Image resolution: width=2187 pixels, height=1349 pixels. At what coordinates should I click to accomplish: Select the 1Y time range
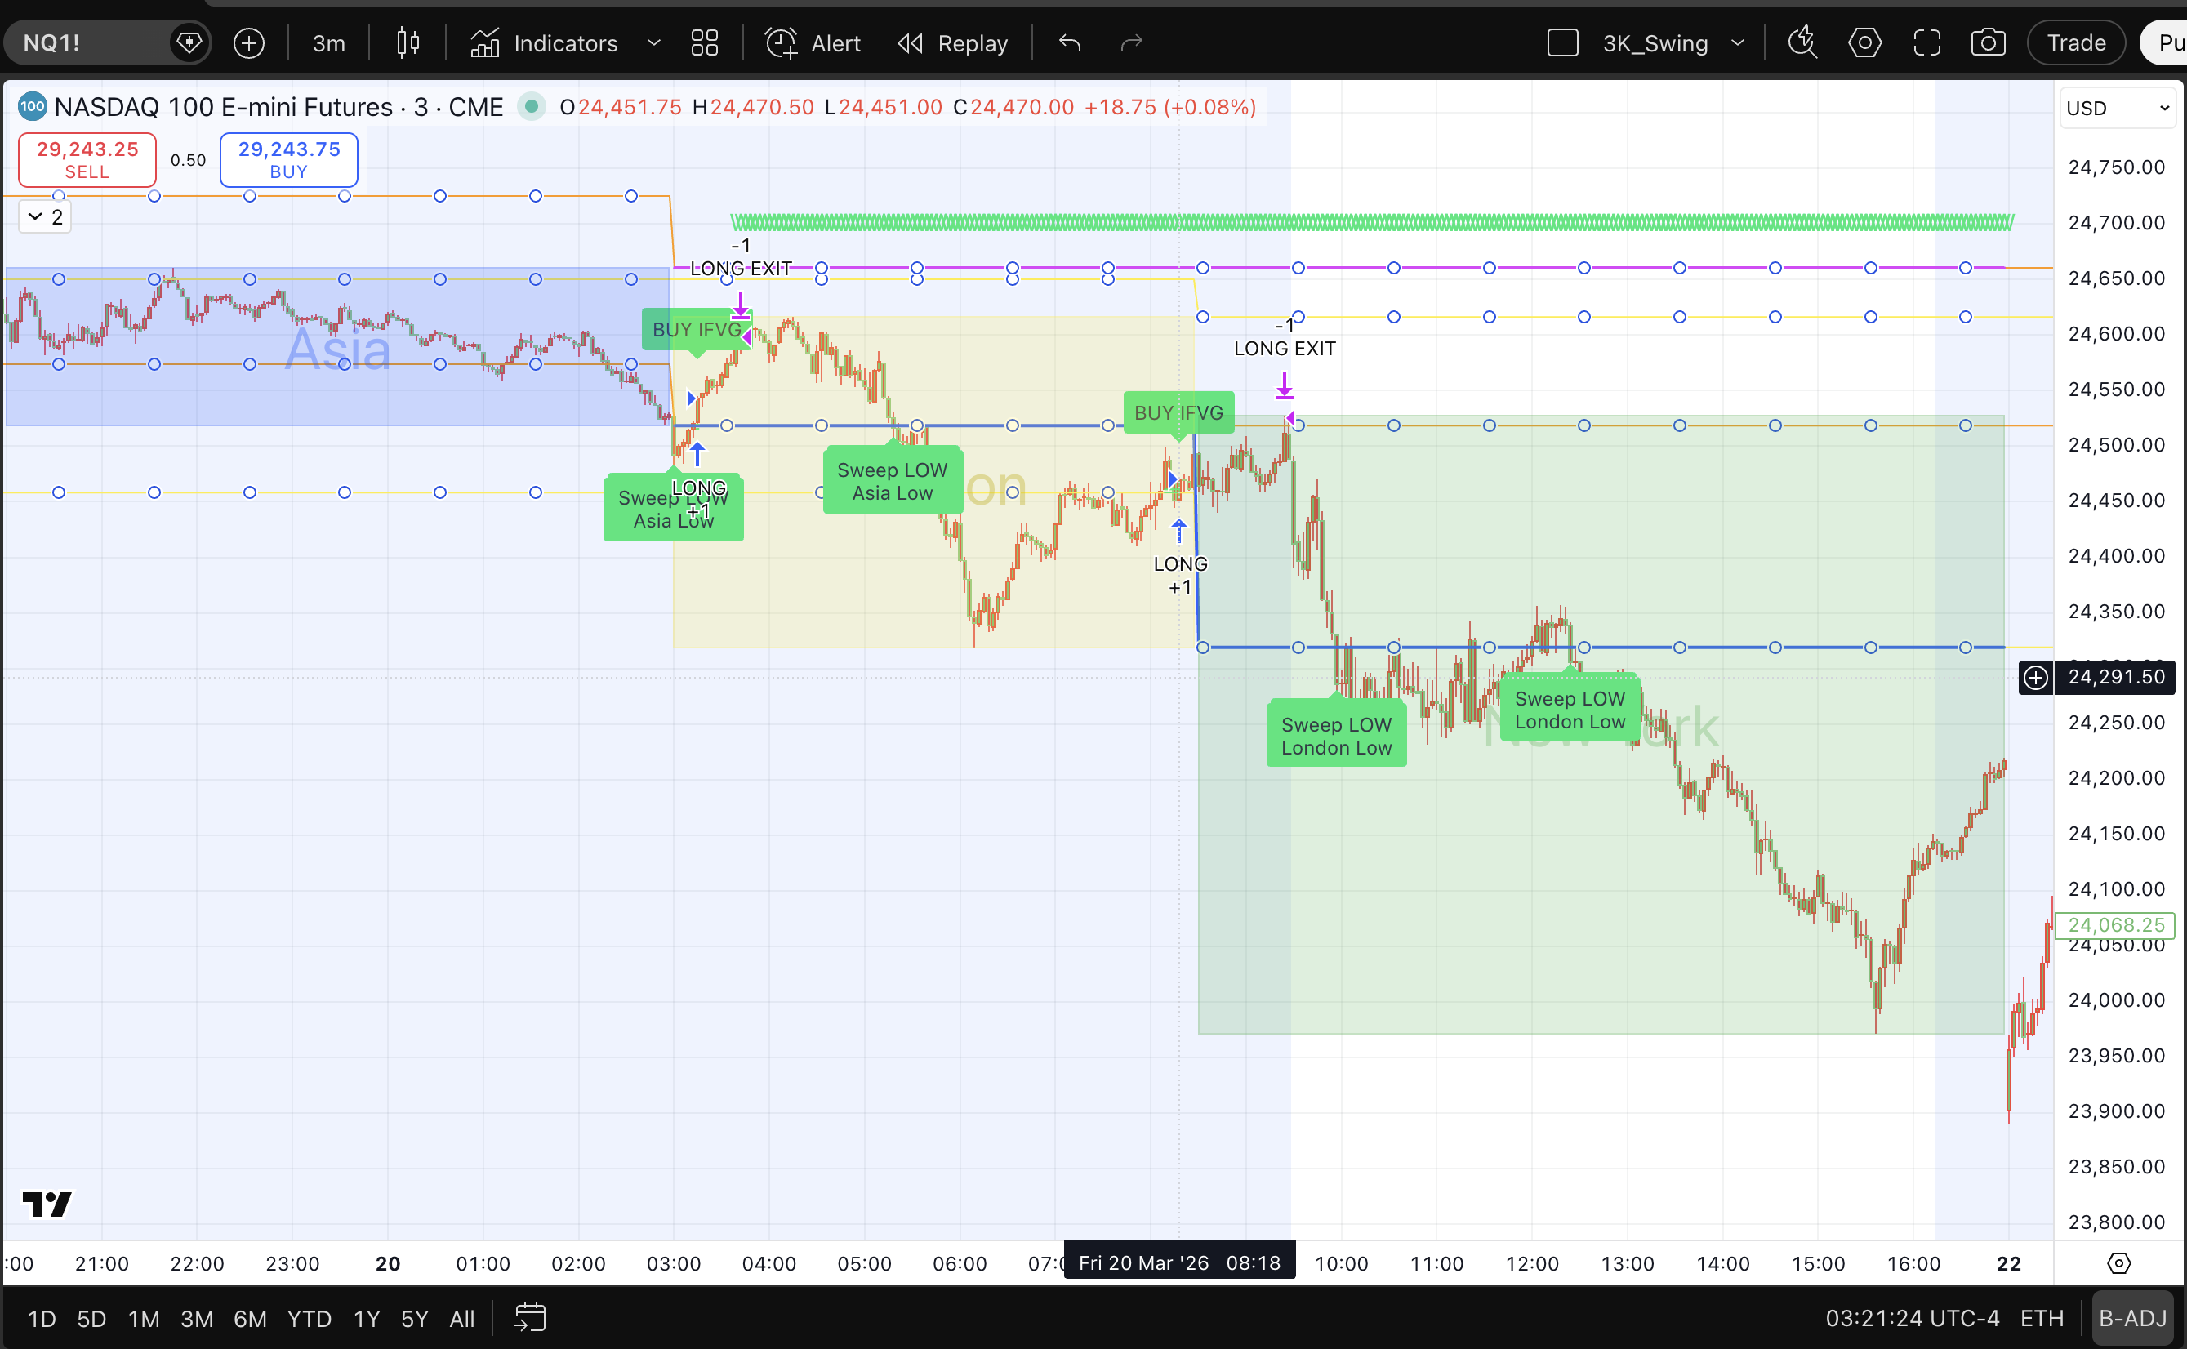(367, 1319)
